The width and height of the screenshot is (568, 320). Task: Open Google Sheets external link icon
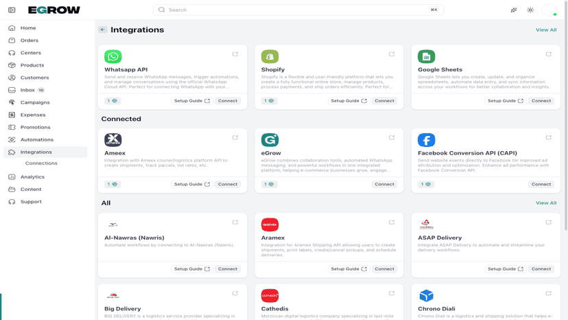(x=548, y=54)
